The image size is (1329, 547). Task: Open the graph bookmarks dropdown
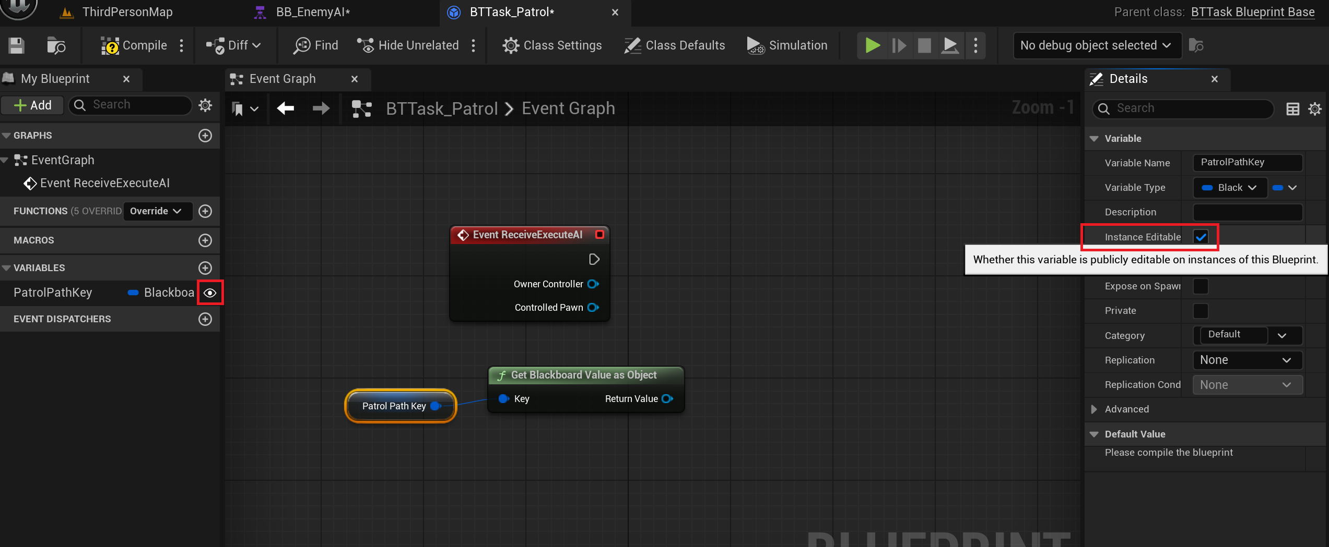244,109
